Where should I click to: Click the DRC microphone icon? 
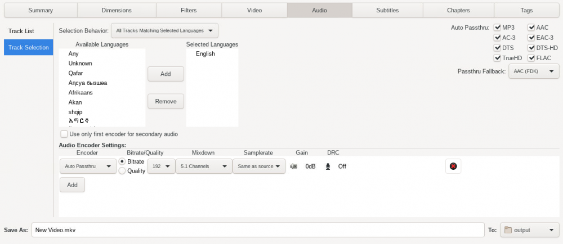[328, 166]
